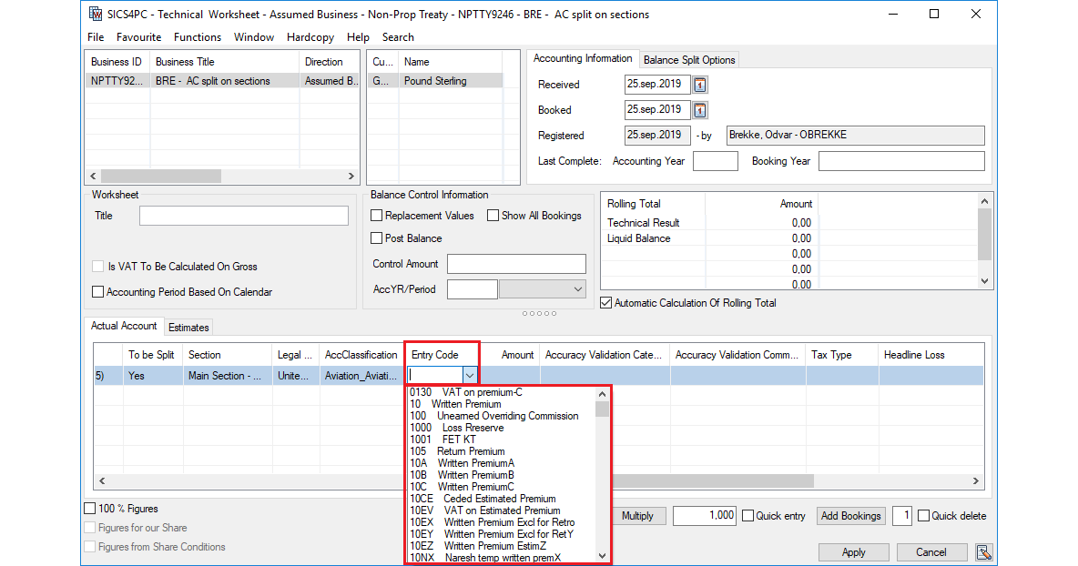The height and width of the screenshot is (566, 1078).
Task: Tick the Post Balance checkbox
Action: tap(377, 238)
